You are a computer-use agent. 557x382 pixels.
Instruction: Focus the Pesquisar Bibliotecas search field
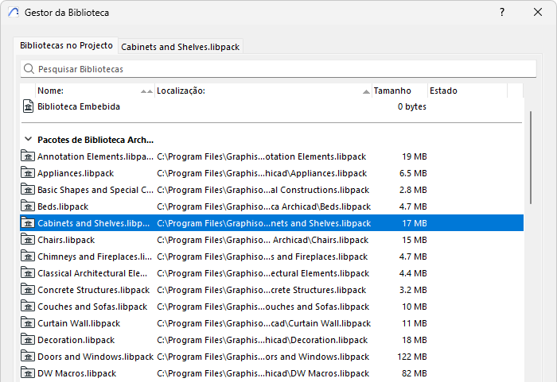pyautogui.click(x=278, y=69)
